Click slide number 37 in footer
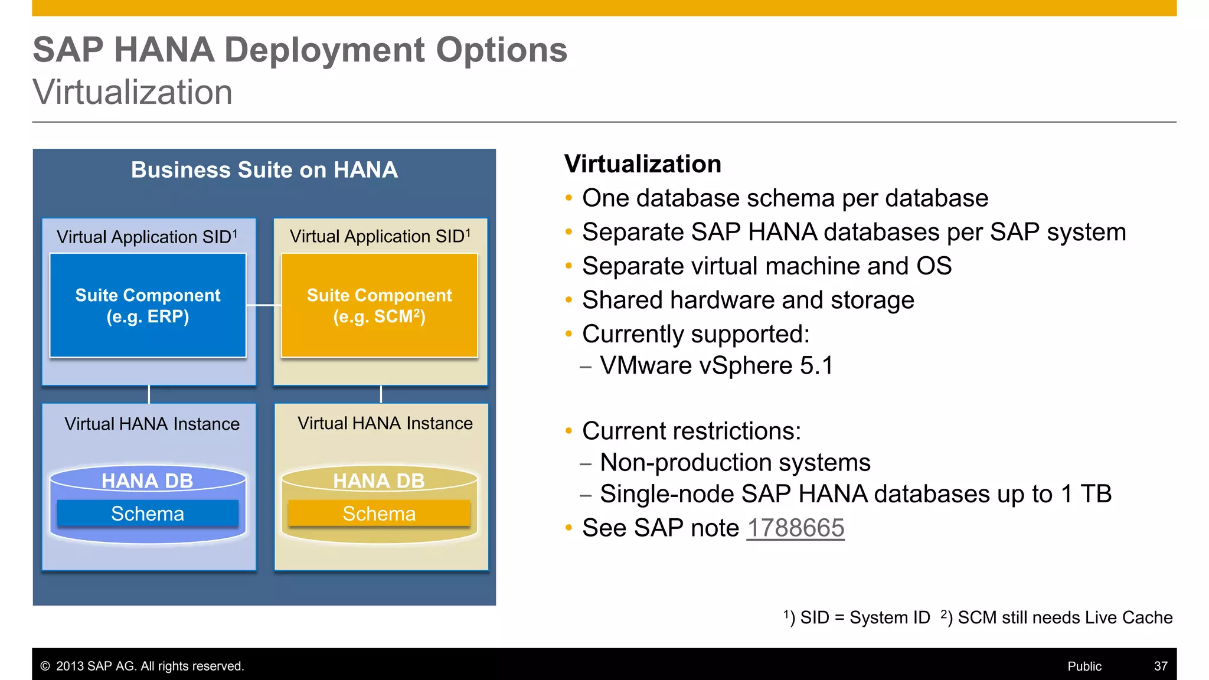 click(1161, 666)
